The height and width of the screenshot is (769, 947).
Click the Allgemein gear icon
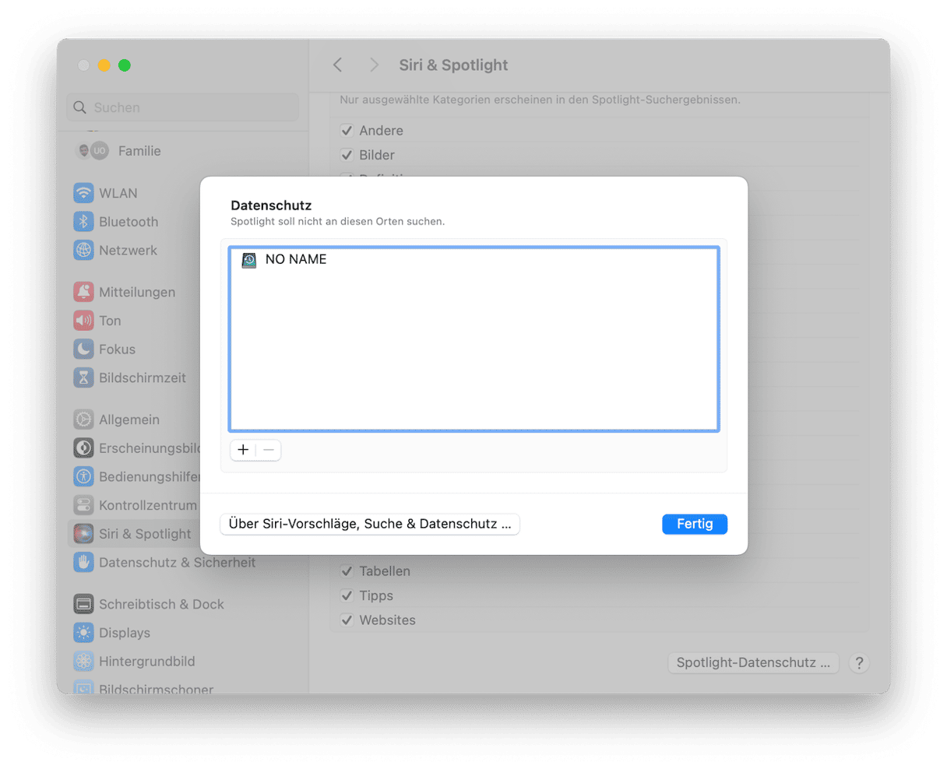(83, 420)
